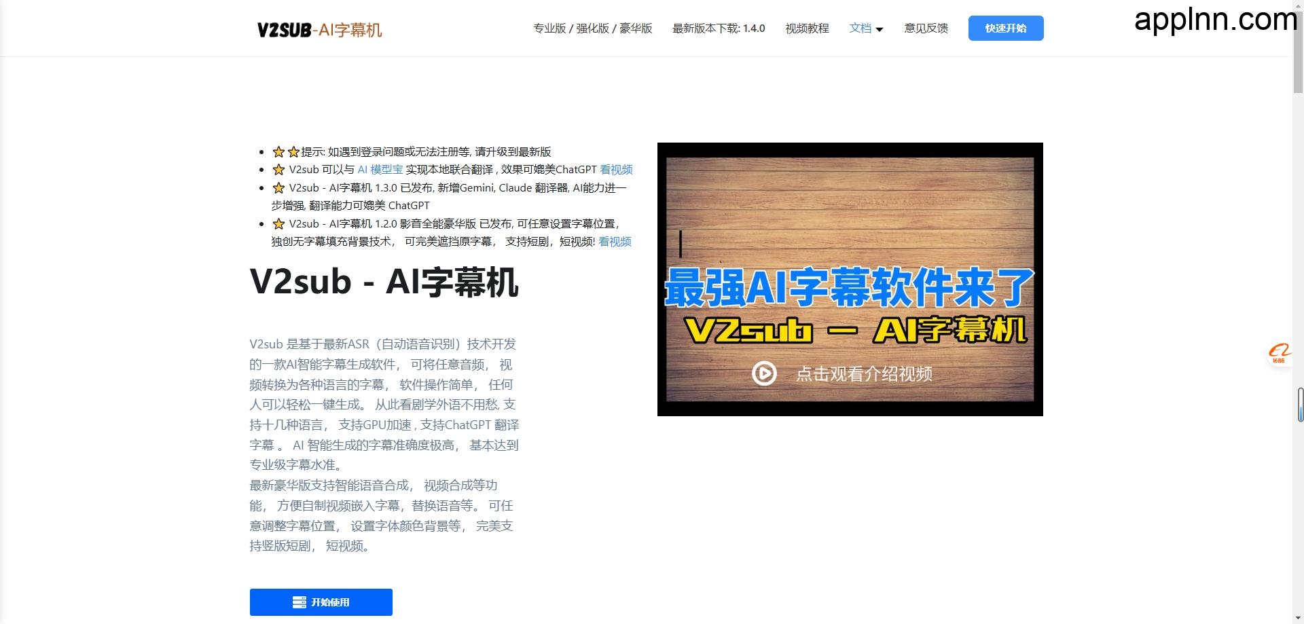
Task: Click the star icon beside the 1.3.0 announcement
Action: 278,187
